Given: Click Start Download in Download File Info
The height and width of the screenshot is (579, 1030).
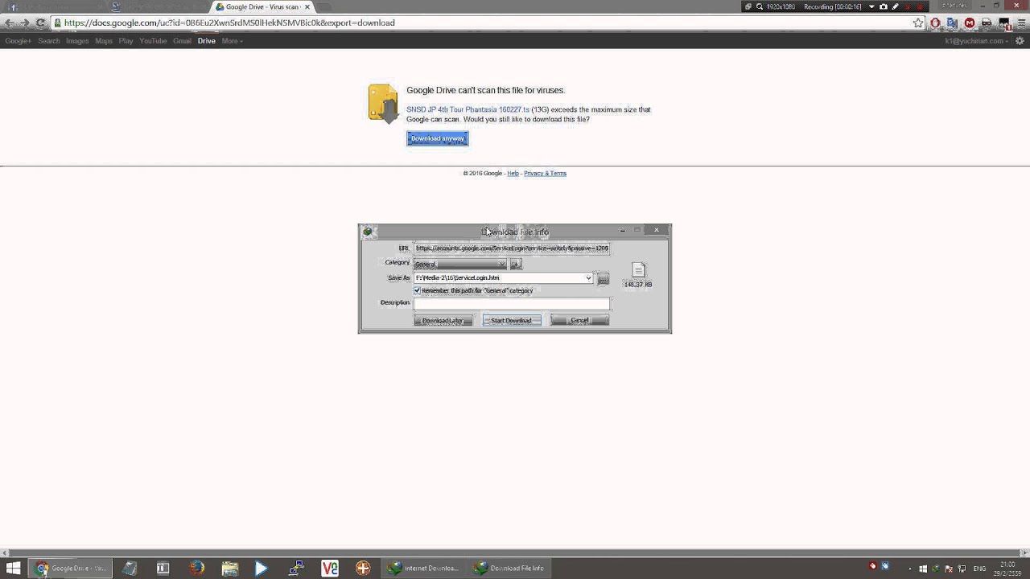Looking at the screenshot, I should 512,320.
